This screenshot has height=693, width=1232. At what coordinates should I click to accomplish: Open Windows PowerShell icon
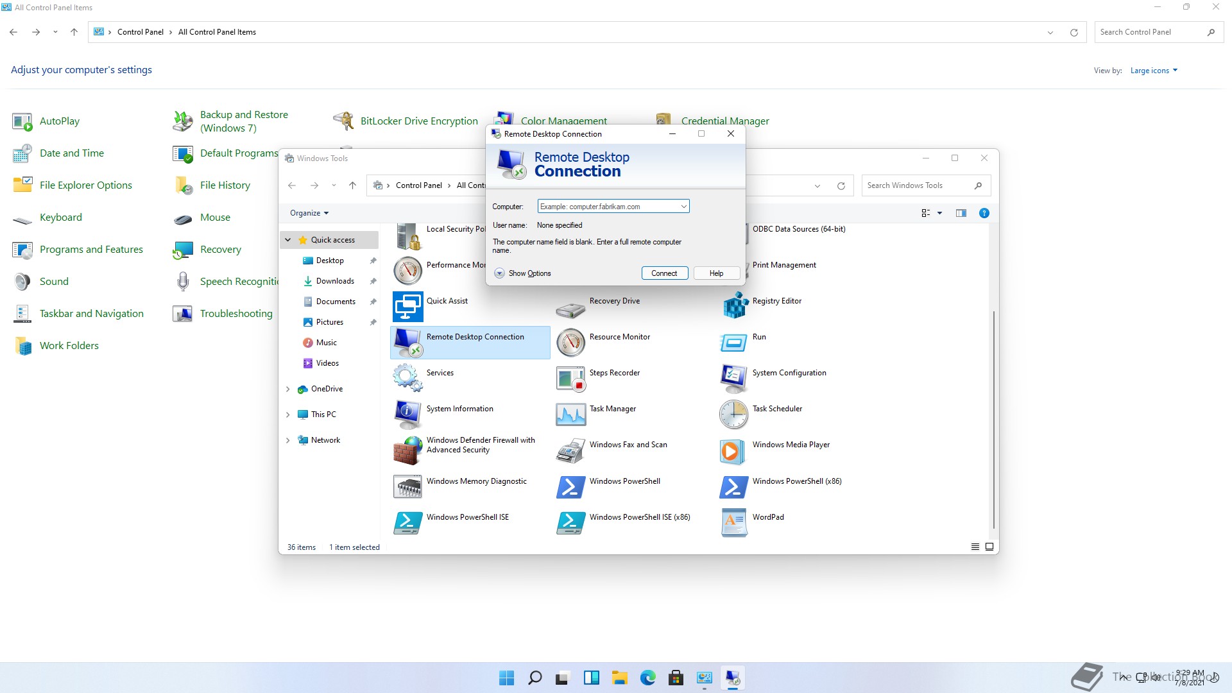pyautogui.click(x=571, y=486)
